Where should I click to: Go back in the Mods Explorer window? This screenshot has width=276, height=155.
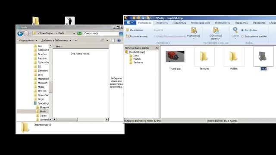pos(20,34)
